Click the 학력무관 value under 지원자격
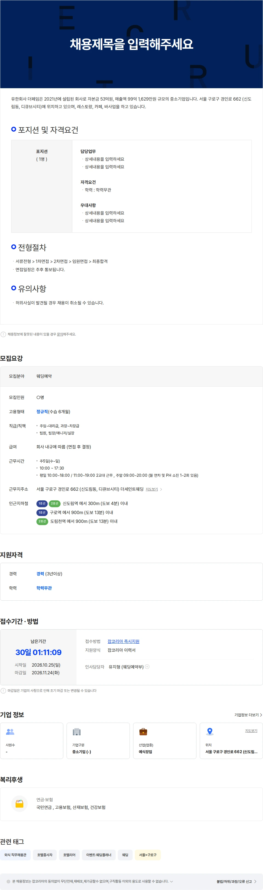This screenshot has height=890, width=263. 44,588
